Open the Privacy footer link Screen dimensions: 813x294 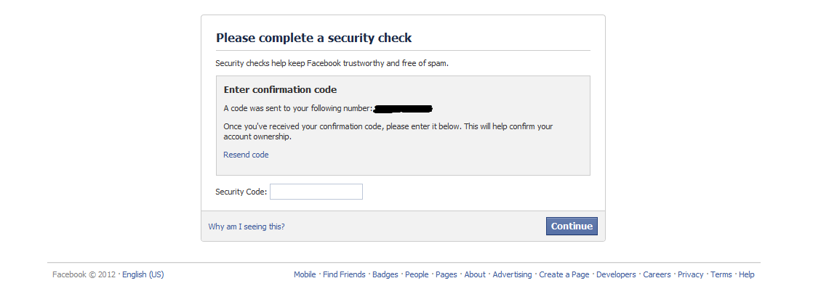click(691, 275)
